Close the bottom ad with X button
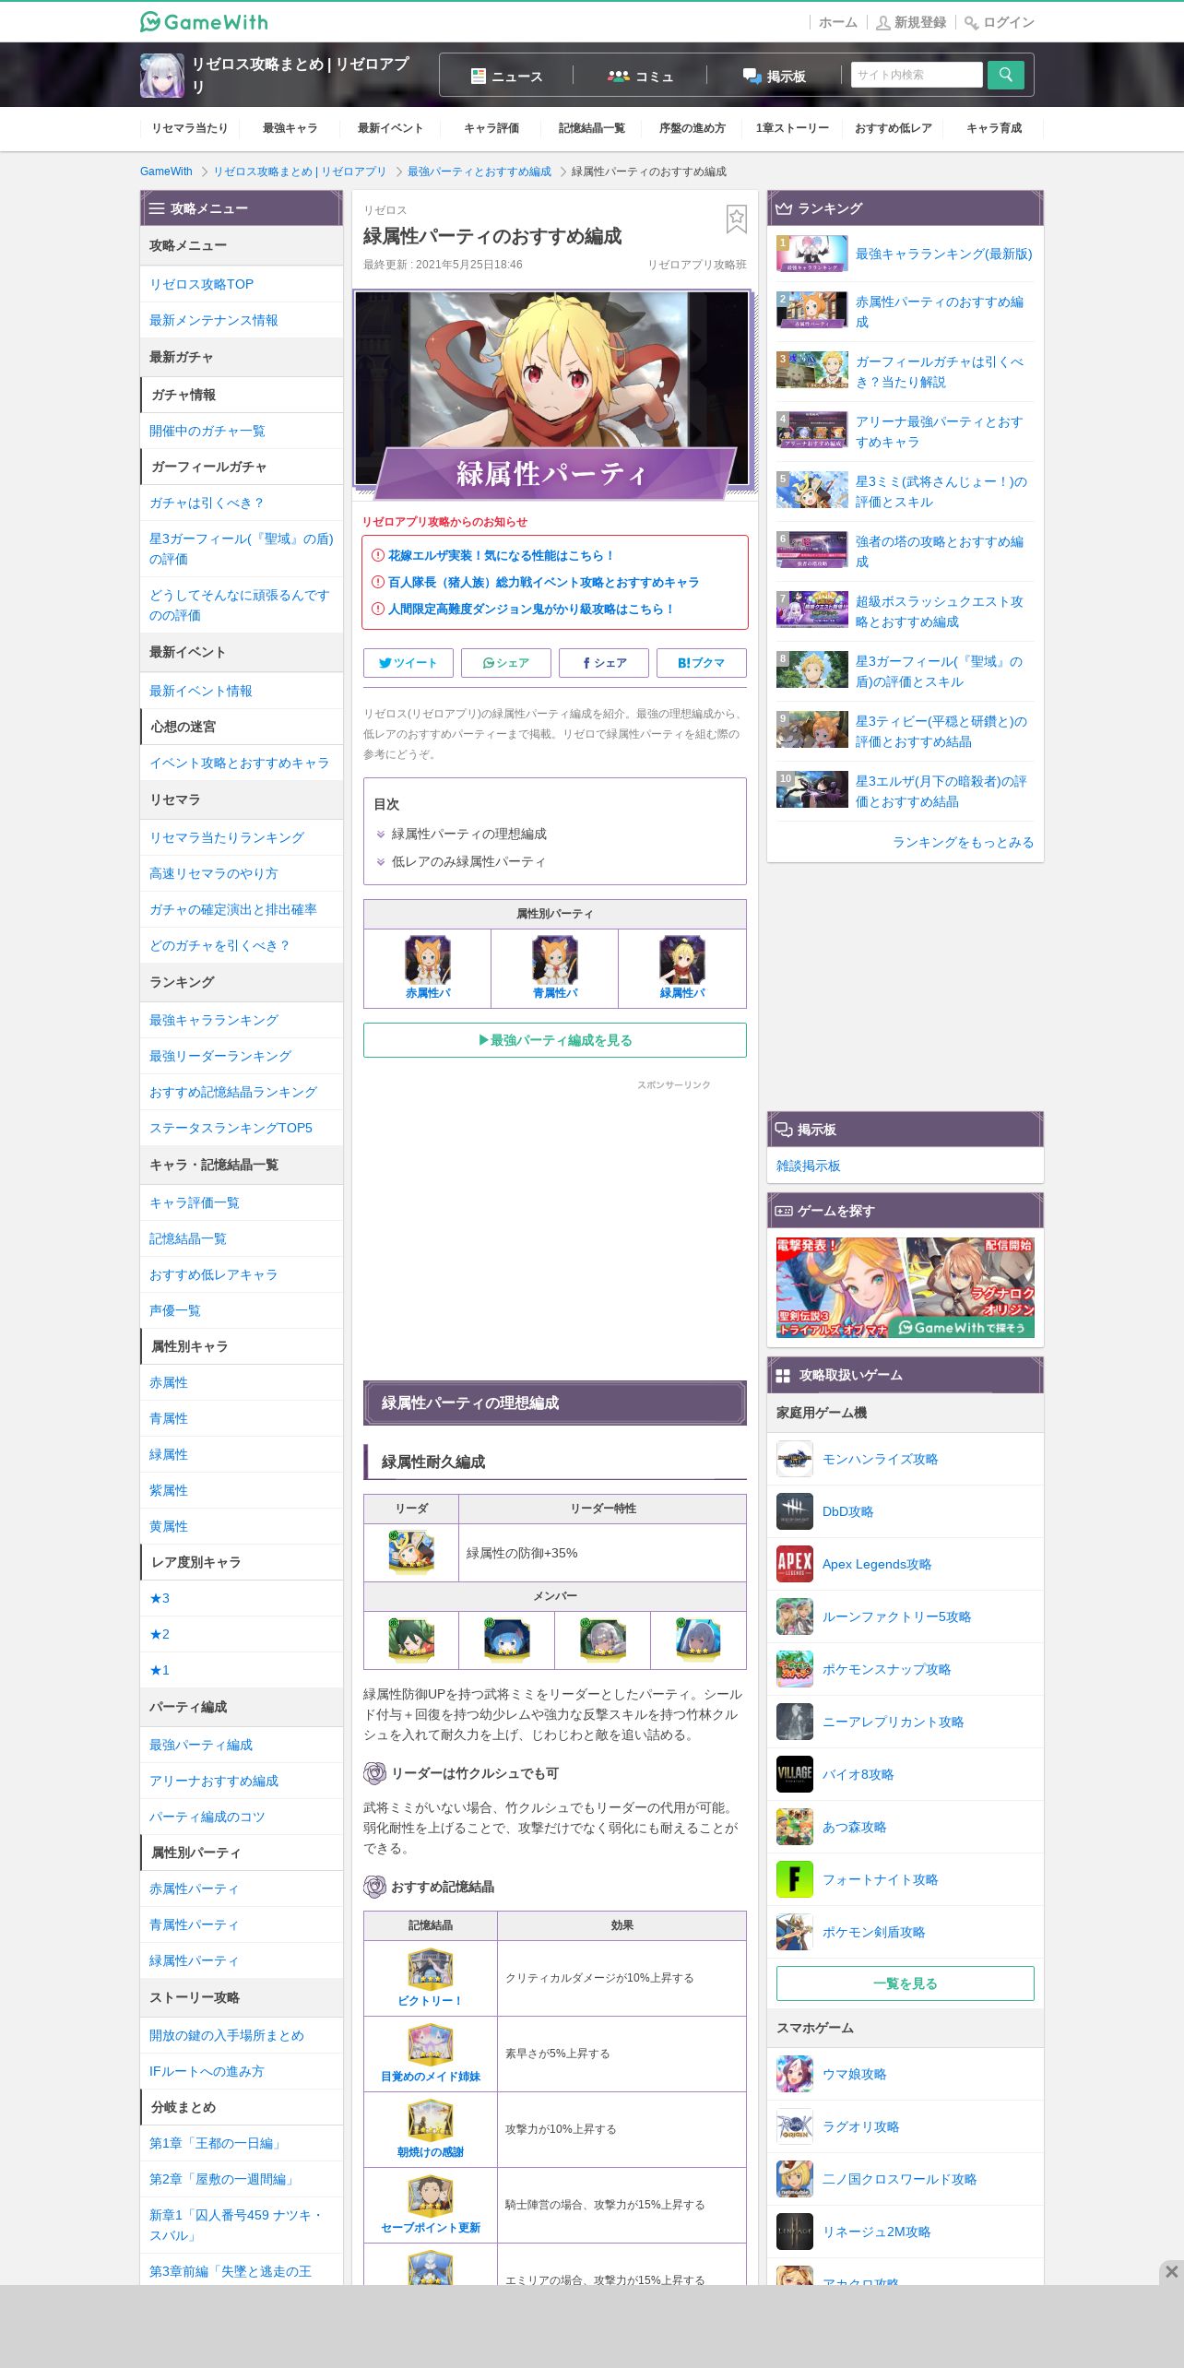Viewport: 1184px width, 2368px height. pos(1171,2271)
